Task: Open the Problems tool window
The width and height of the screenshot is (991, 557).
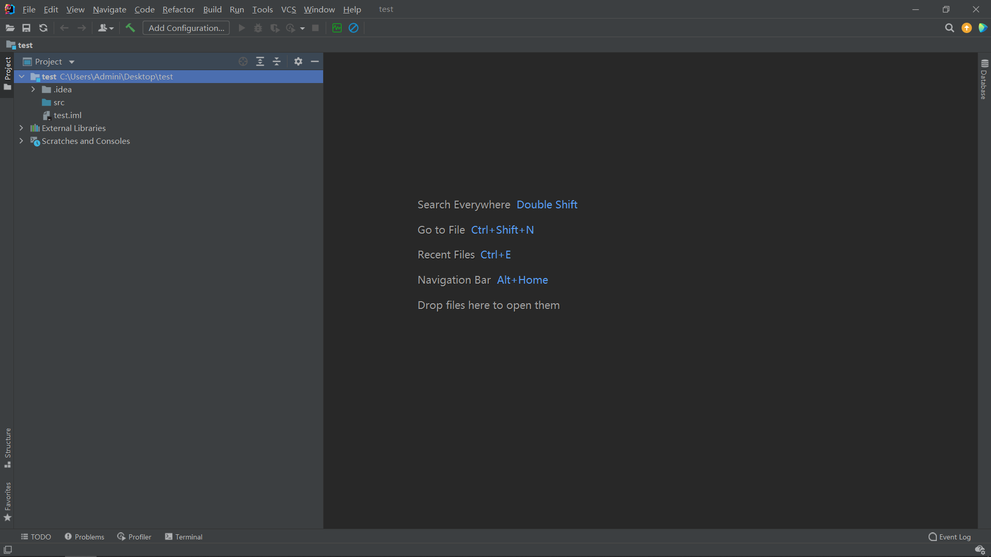Action: click(84, 537)
